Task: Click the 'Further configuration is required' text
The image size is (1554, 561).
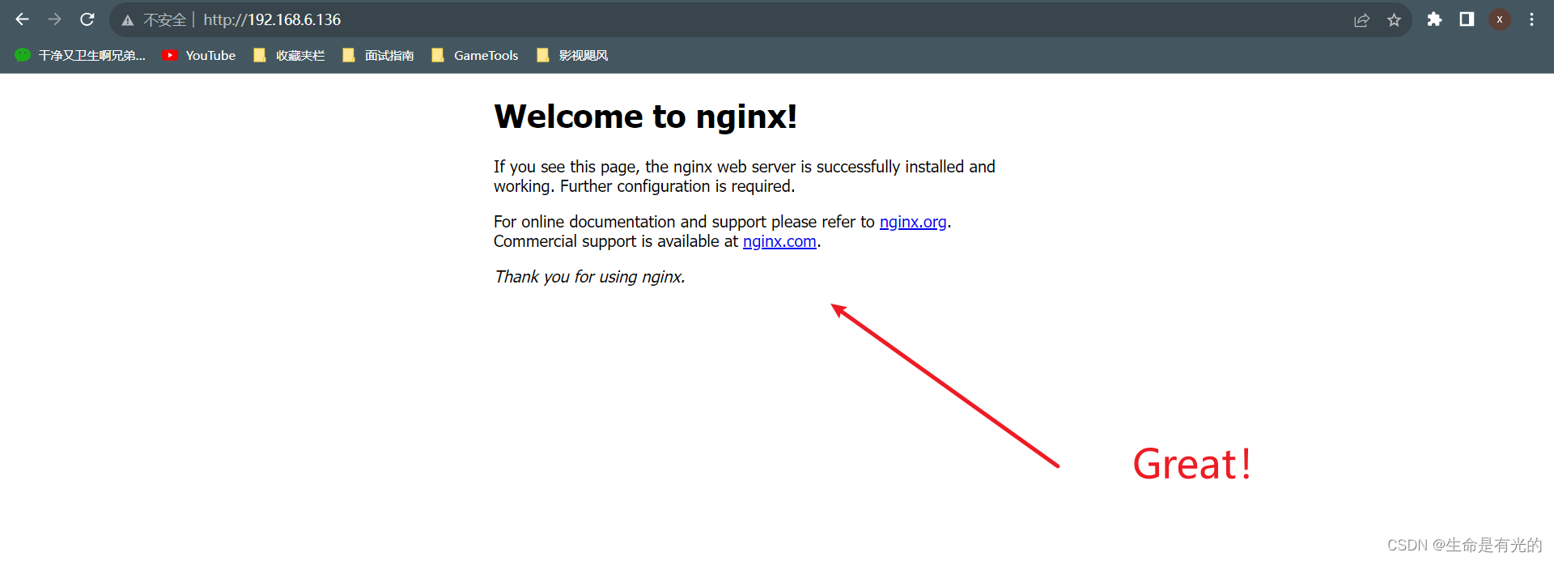Action: pyautogui.click(x=677, y=186)
